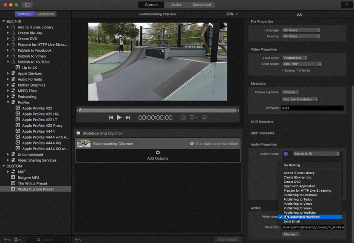Toggle the comparison split view icon
The height and width of the screenshot is (243, 354).
point(182,117)
